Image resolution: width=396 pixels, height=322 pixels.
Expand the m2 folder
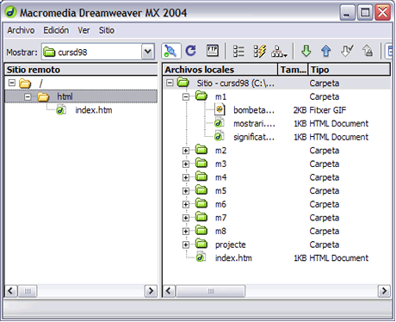tap(186, 151)
